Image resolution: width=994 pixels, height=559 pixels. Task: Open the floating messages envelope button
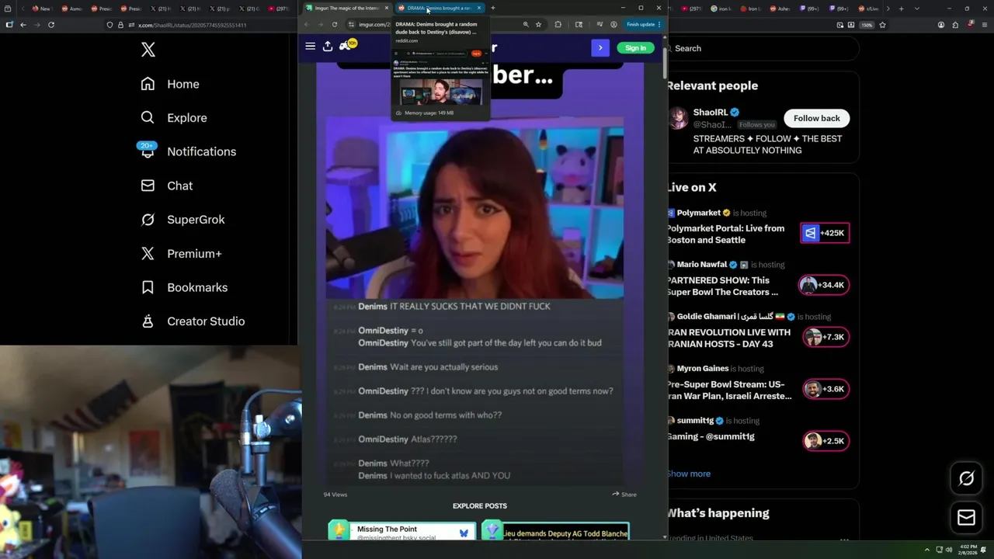coord(967,518)
